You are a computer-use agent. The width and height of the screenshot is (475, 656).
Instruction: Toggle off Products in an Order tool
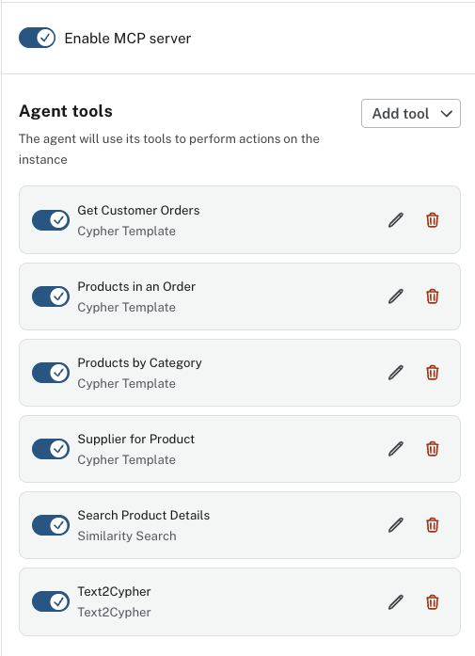[51, 296]
